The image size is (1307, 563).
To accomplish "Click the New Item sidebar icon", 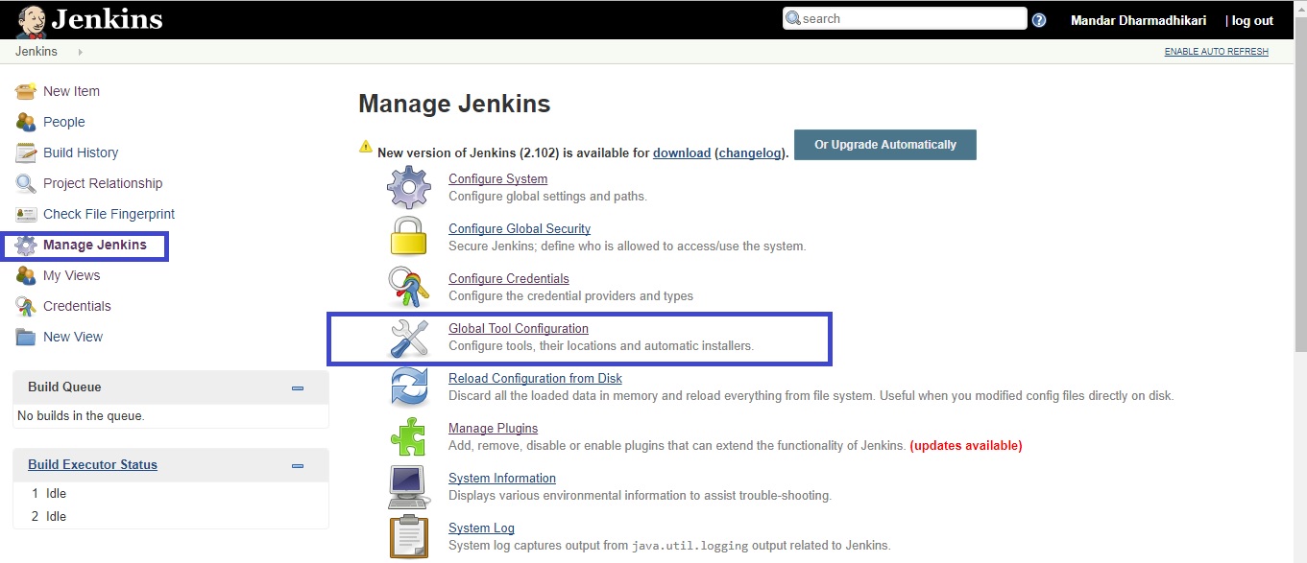I will 26,91.
